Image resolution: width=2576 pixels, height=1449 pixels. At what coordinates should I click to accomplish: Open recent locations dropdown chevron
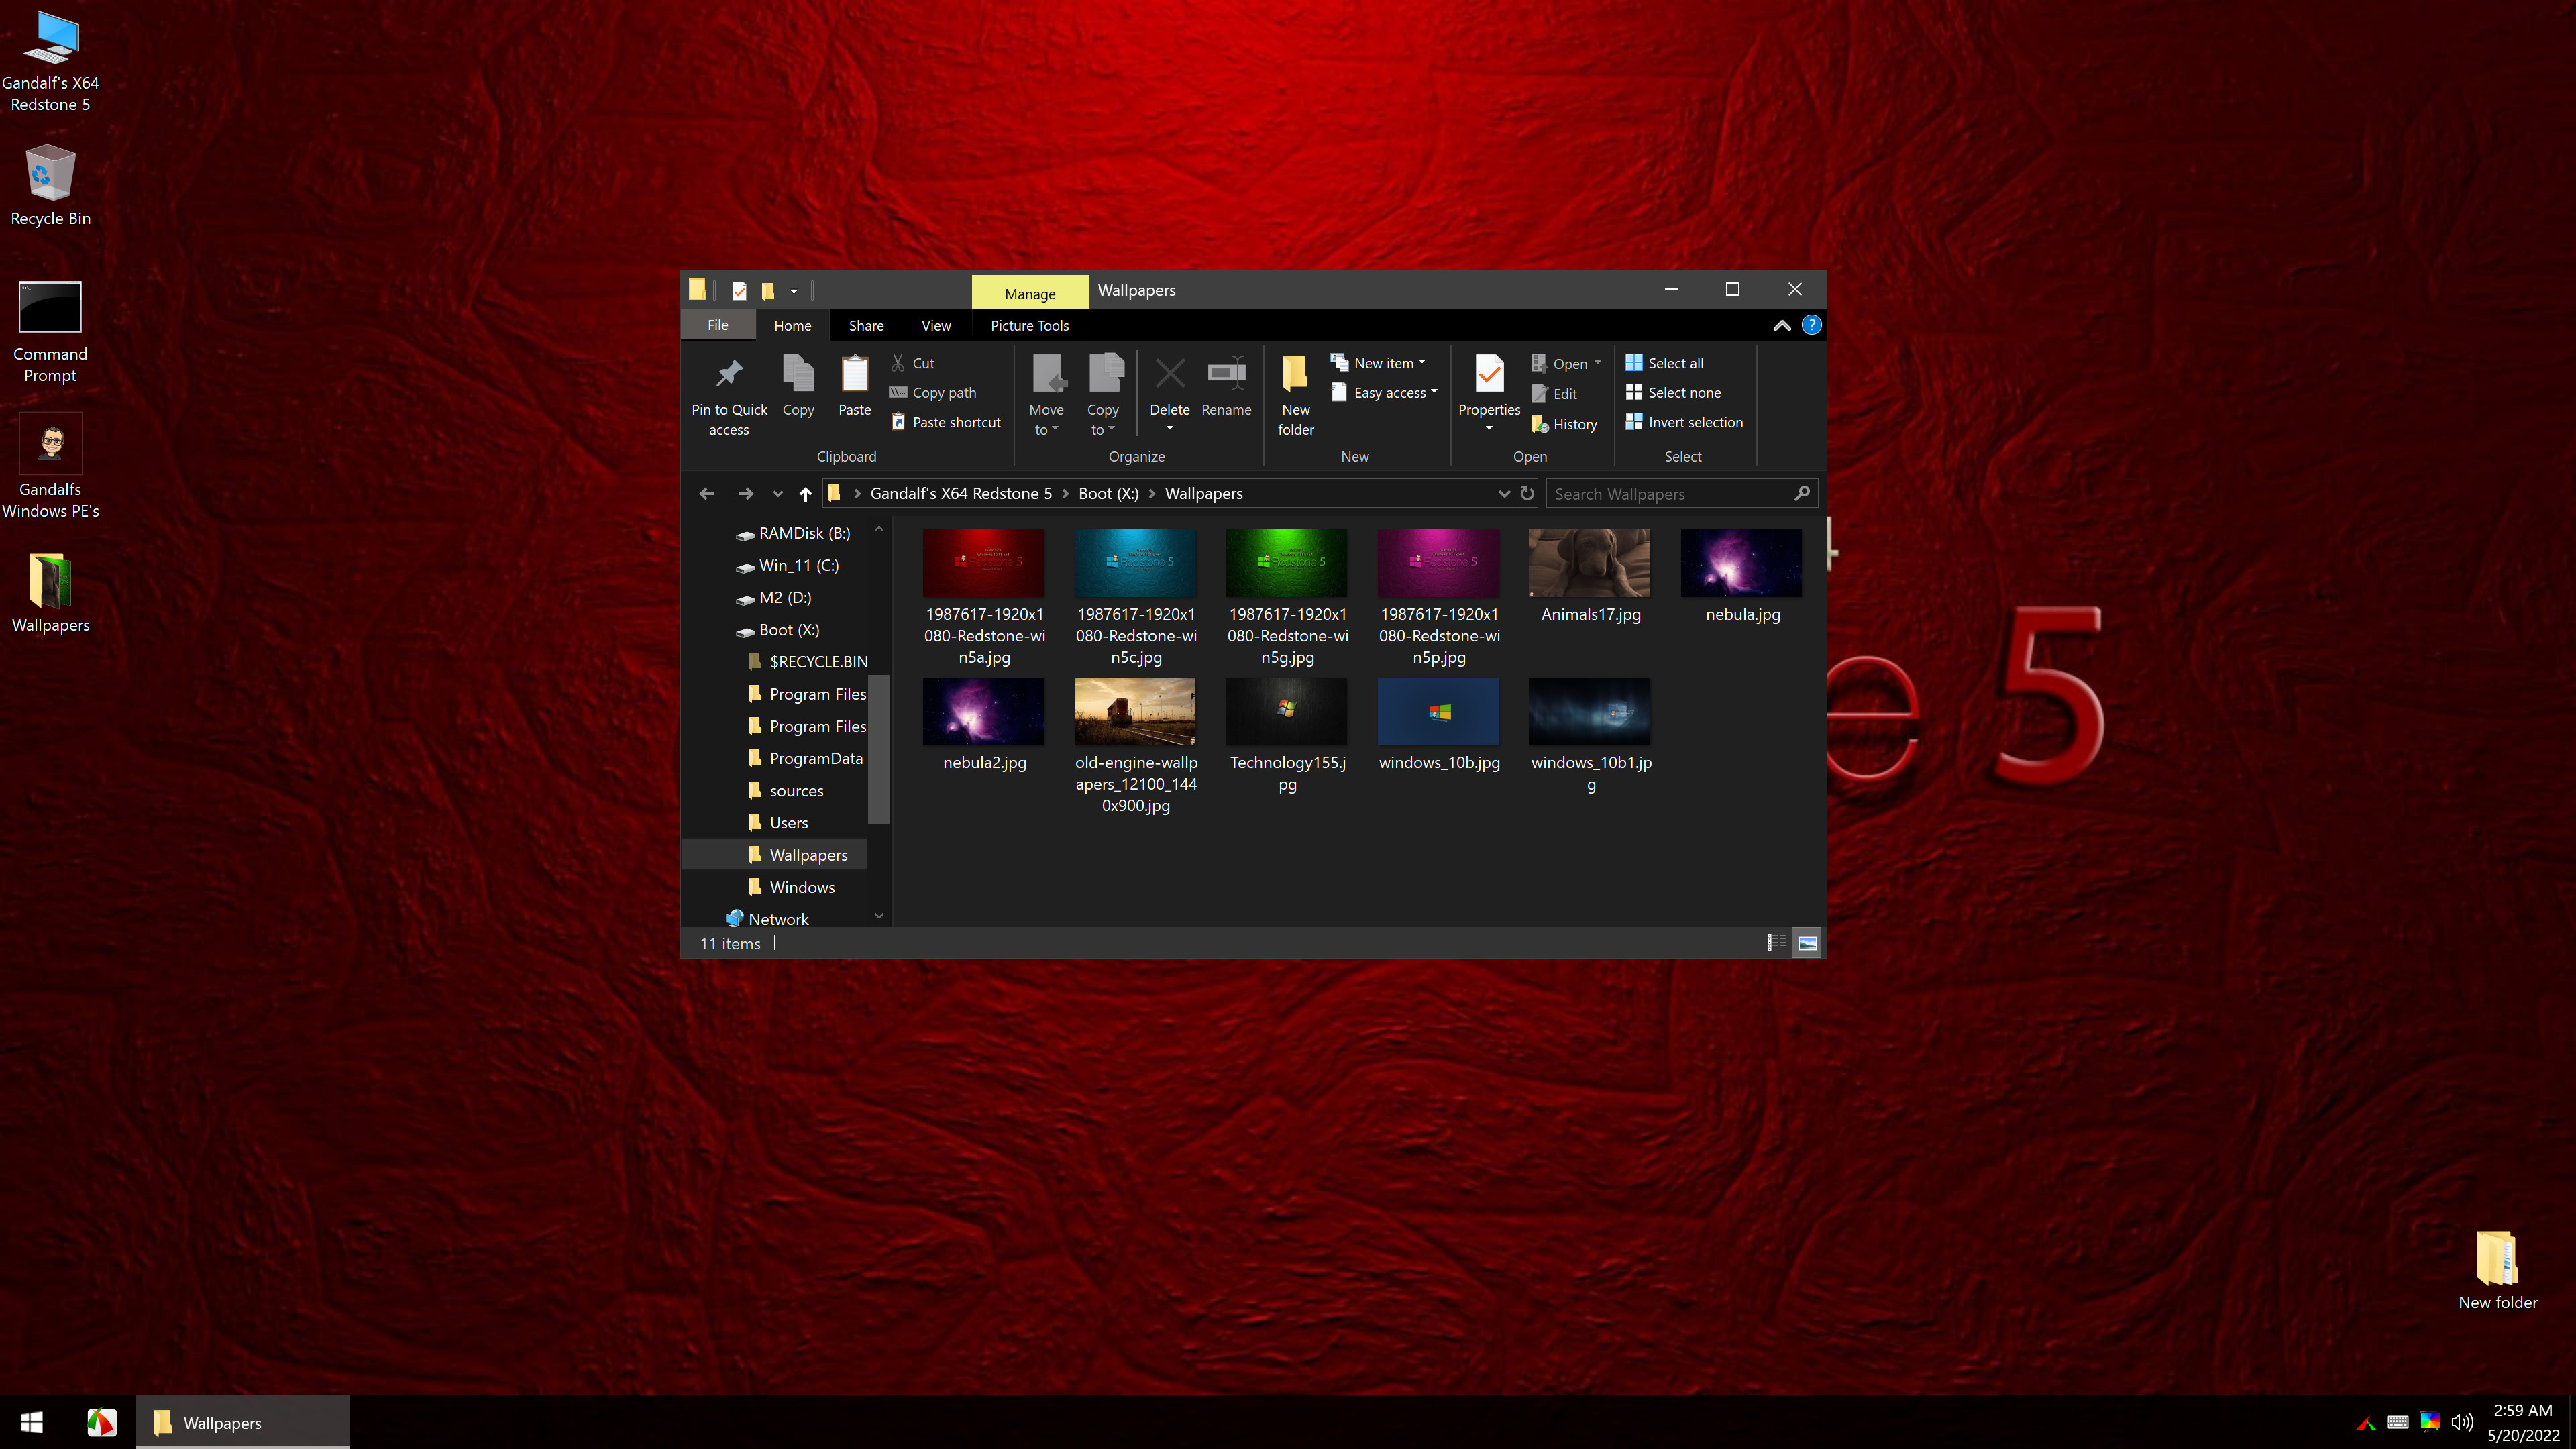pyautogui.click(x=778, y=494)
